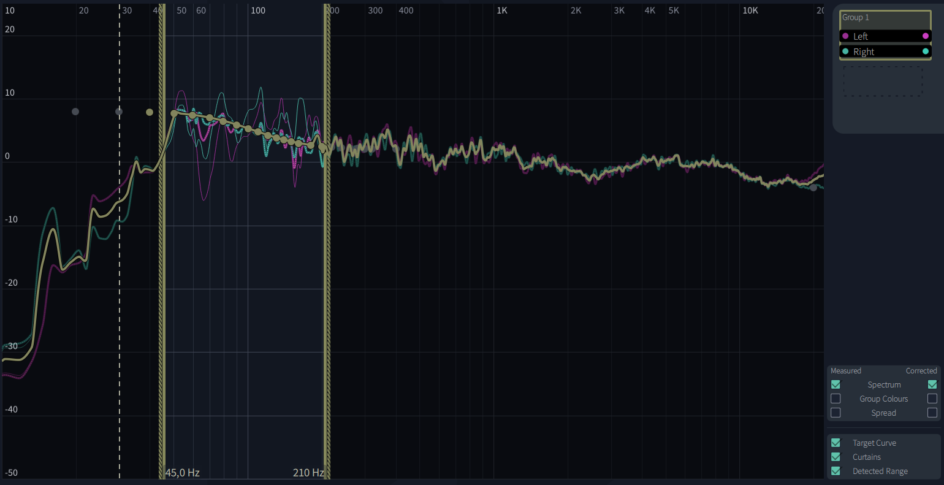Click the 45,0 Hz frequency label
This screenshot has height=485, width=944.
183,473
